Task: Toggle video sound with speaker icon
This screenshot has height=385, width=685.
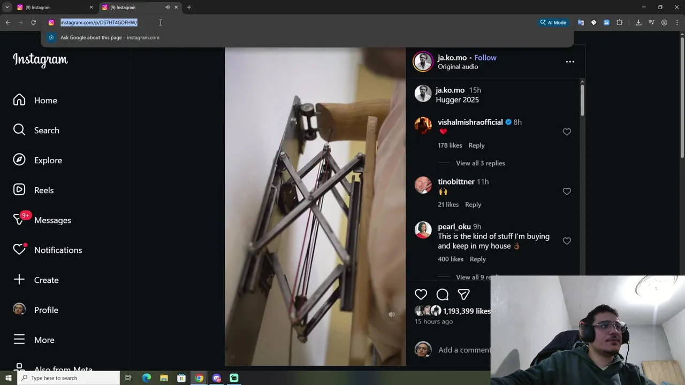Action: pos(392,314)
